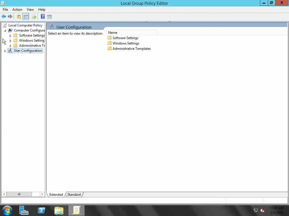Open the Action menu
The image size is (289, 216).
point(17,10)
